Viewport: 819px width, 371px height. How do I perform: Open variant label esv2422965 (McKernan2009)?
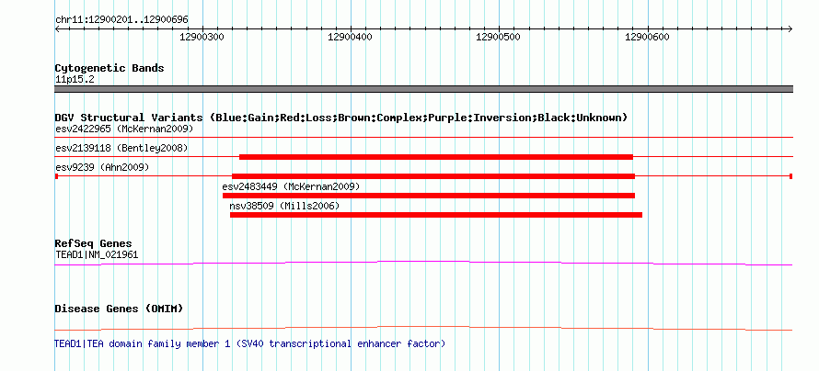click(124, 129)
